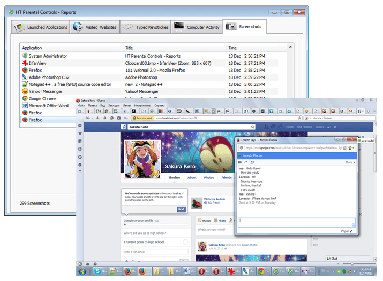This screenshot has width=383, height=281.
Task: Click the Skype icon in the taskbar
Action: coord(100,271)
